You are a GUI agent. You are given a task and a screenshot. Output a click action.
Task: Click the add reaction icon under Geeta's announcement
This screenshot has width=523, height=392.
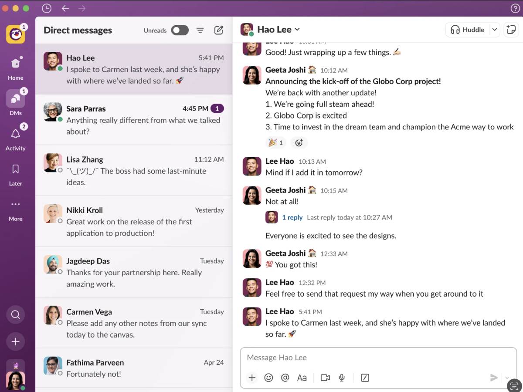[x=299, y=142]
